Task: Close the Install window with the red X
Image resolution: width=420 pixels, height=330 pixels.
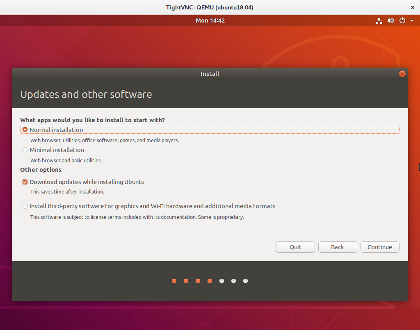Action: point(402,74)
